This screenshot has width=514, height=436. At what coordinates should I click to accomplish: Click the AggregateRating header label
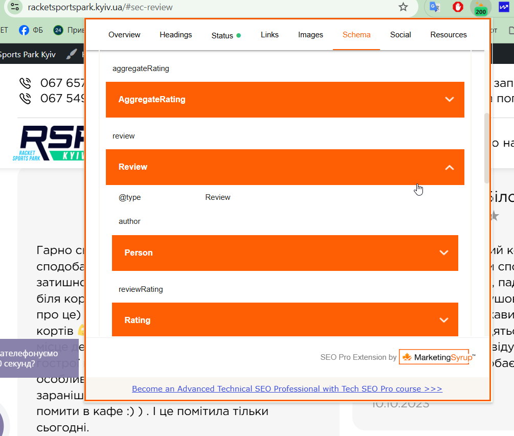tap(152, 99)
